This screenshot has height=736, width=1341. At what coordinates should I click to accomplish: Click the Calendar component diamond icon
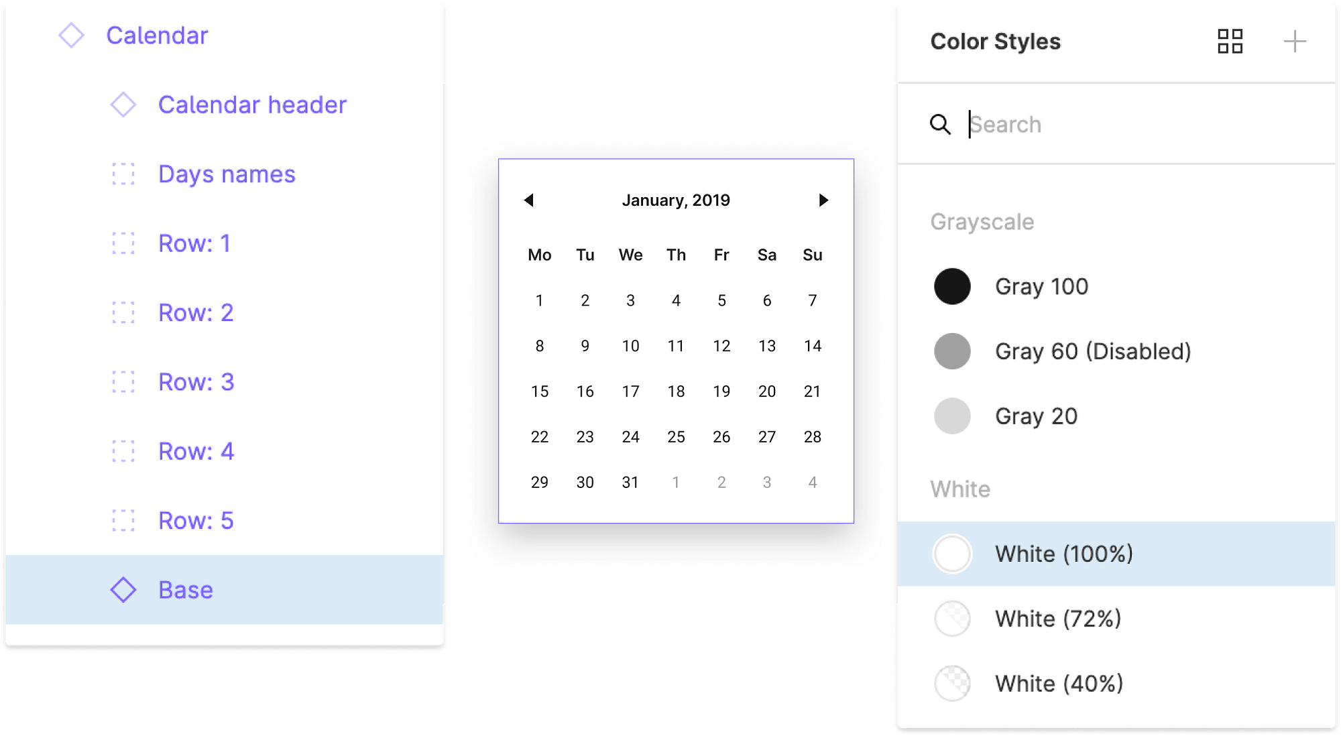coord(71,36)
